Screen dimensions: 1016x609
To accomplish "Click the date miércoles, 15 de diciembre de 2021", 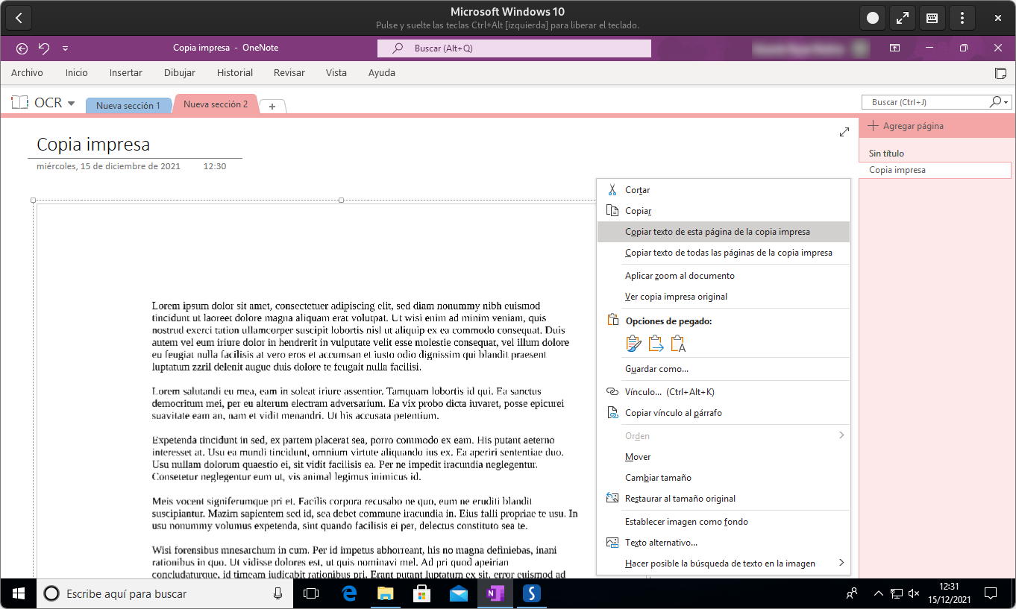I will point(108,166).
